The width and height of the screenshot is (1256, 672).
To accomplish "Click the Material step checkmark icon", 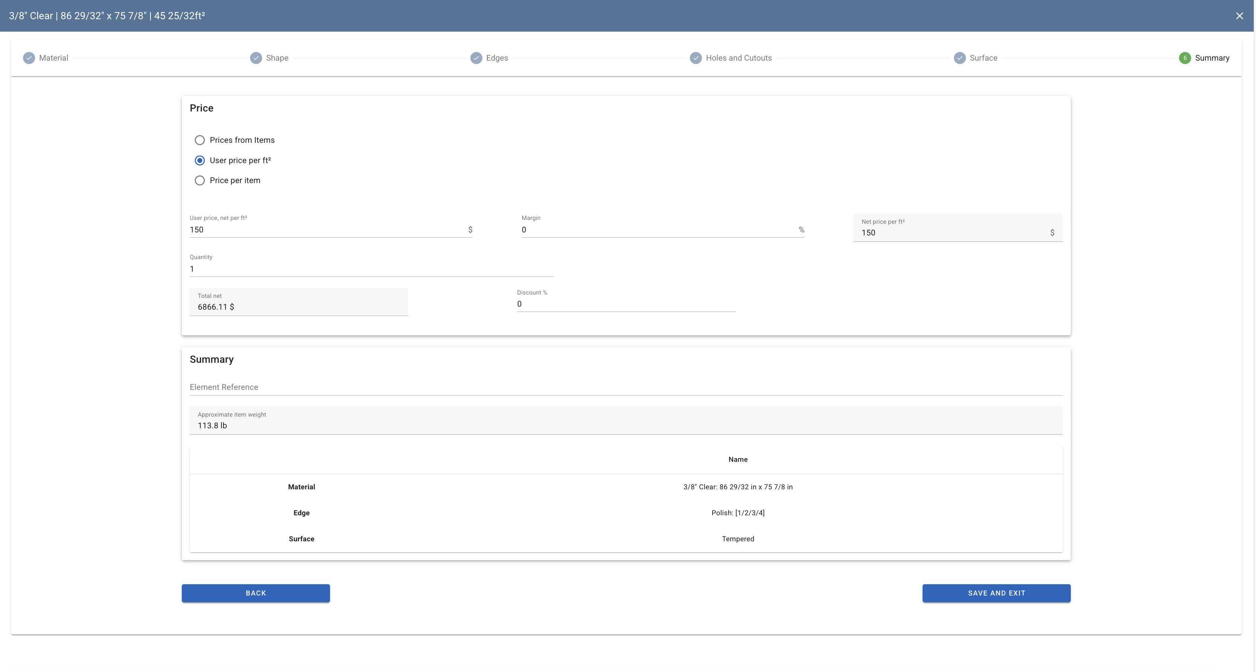I will point(29,58).
